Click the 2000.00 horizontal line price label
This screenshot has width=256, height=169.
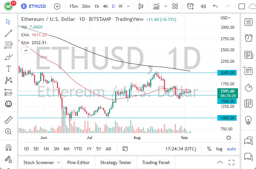tap(228, 73)
